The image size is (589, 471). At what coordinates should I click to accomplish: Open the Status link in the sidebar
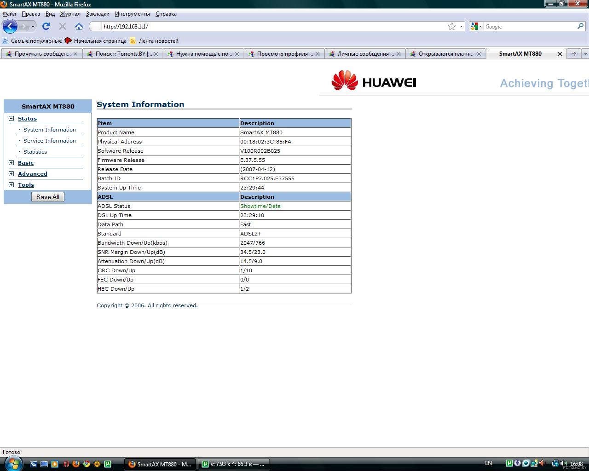click(x=27, y=119)
